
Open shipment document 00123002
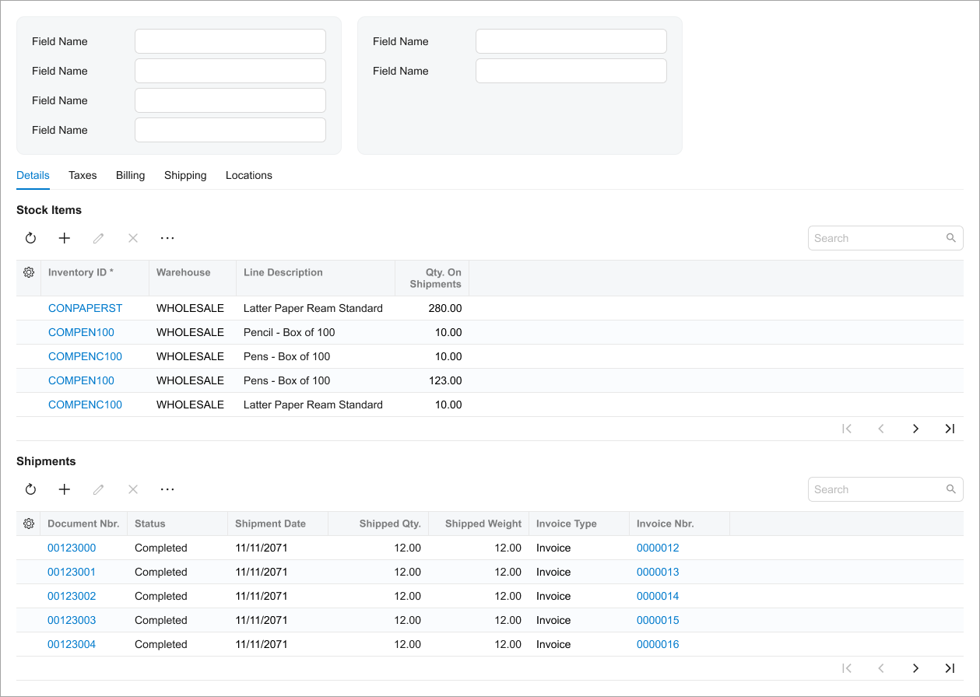[72, 596]
